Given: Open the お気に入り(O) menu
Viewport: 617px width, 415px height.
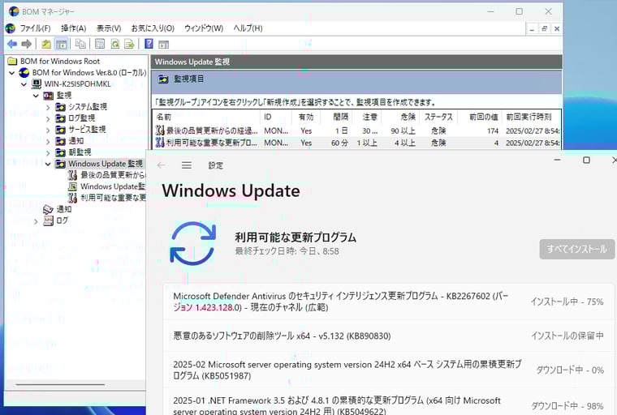Looking at the screenshot, I should point(153,28).
